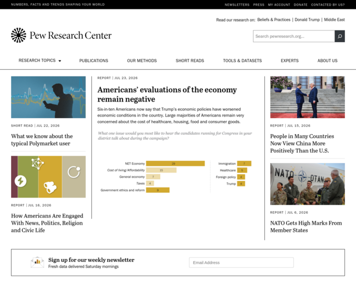Open 'What we know about the typical Polymarket user'
This screenshot has height=284, width=356.
click(x=42, y=140)
